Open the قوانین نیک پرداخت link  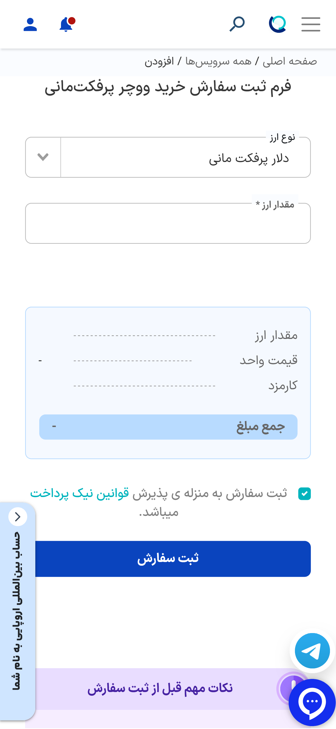pyautogui.click(x=79, y=493)
